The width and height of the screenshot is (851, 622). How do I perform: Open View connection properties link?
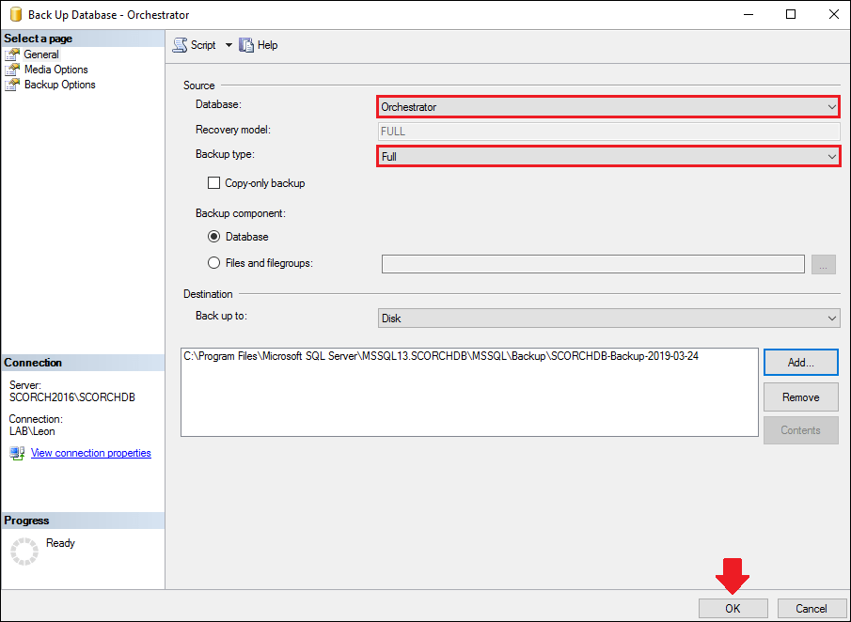[90, 453]
